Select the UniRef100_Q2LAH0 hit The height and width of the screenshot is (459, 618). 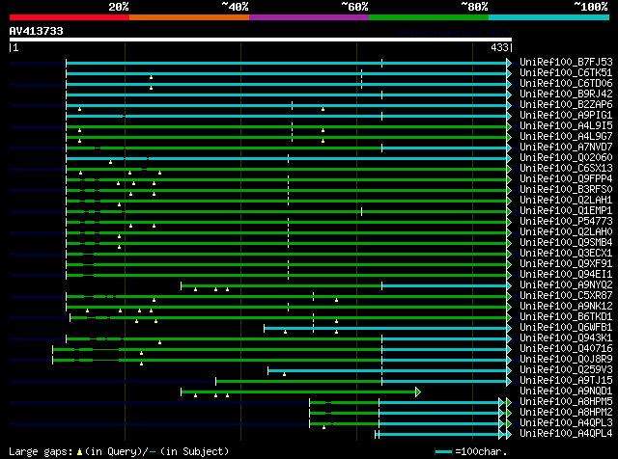click(566, 232)
